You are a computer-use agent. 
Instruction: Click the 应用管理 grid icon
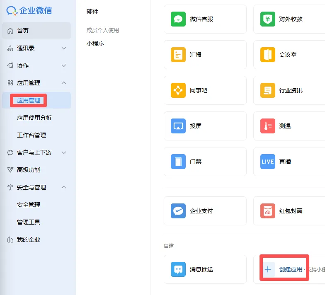point(10,83)
